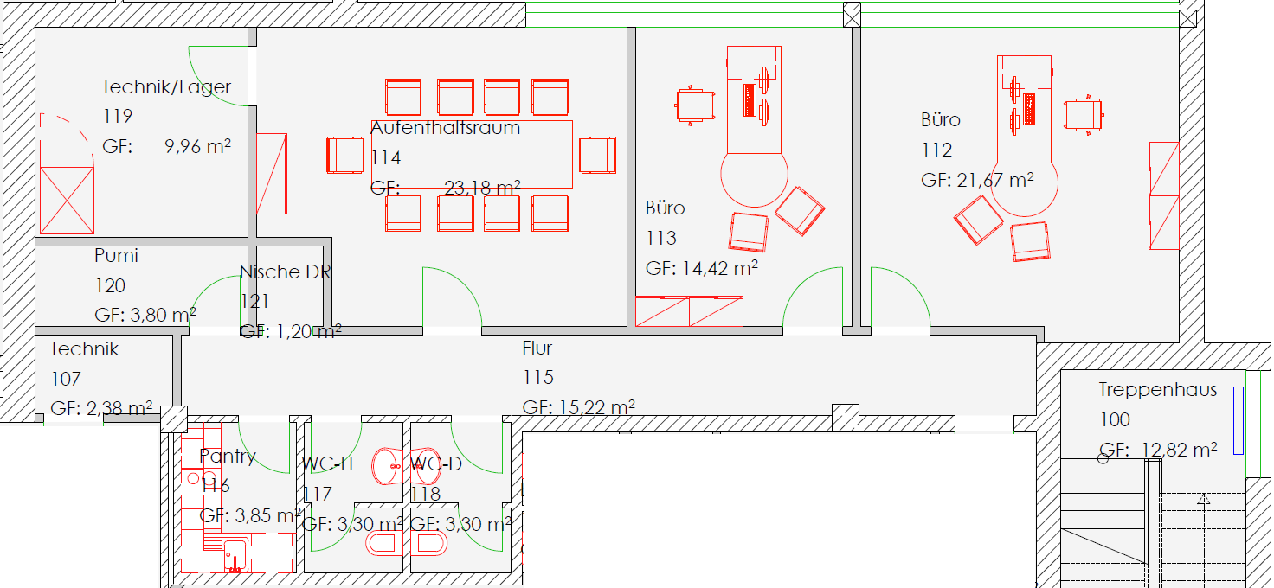Screen dimensions: 1274x588
Task: Select the area text GF: 3,80 m²
Action: pos(145,316)
